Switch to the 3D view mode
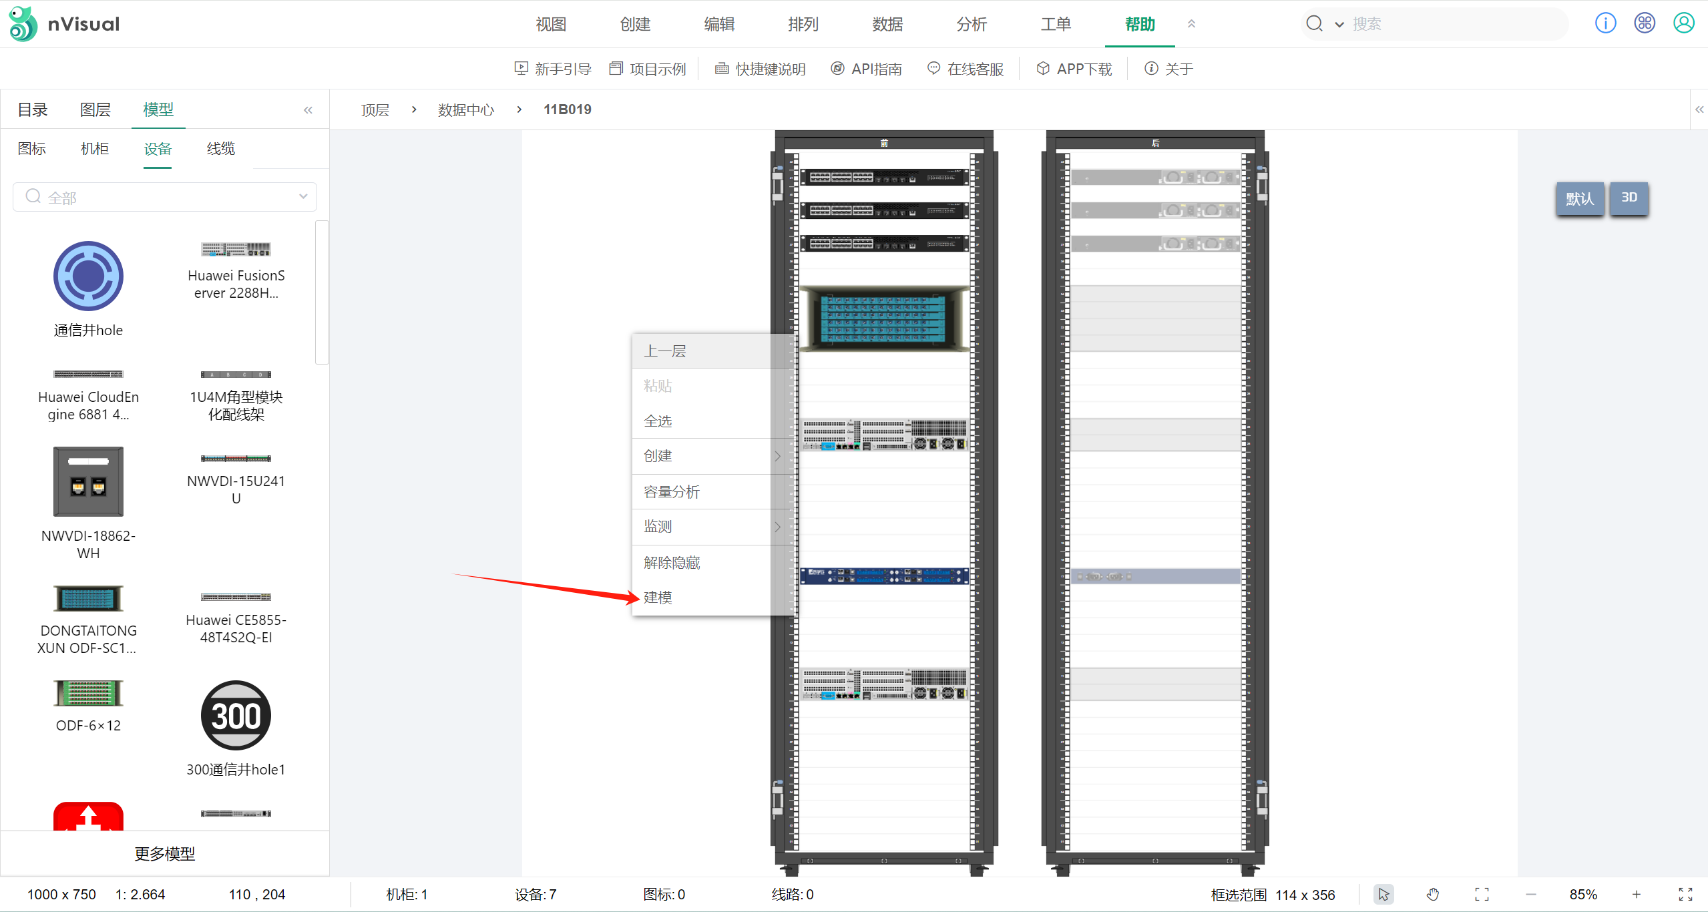 (x=1629, y=198)
